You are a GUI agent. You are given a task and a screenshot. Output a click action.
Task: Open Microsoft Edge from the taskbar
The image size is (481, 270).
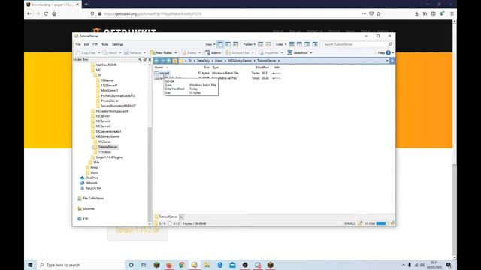point(220,265)
